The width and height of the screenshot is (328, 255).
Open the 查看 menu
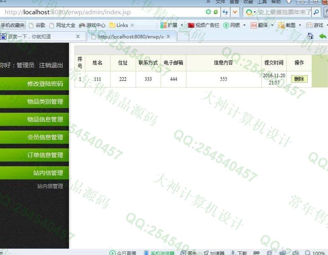[x=234, y=2]
